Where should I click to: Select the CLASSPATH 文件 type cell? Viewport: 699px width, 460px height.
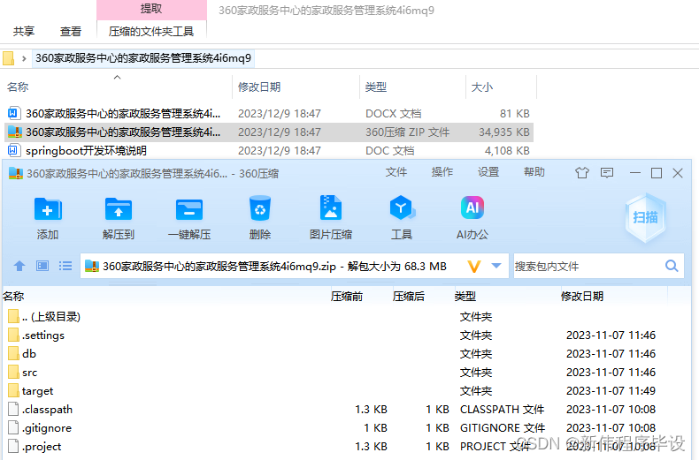(x=502, y=410)
